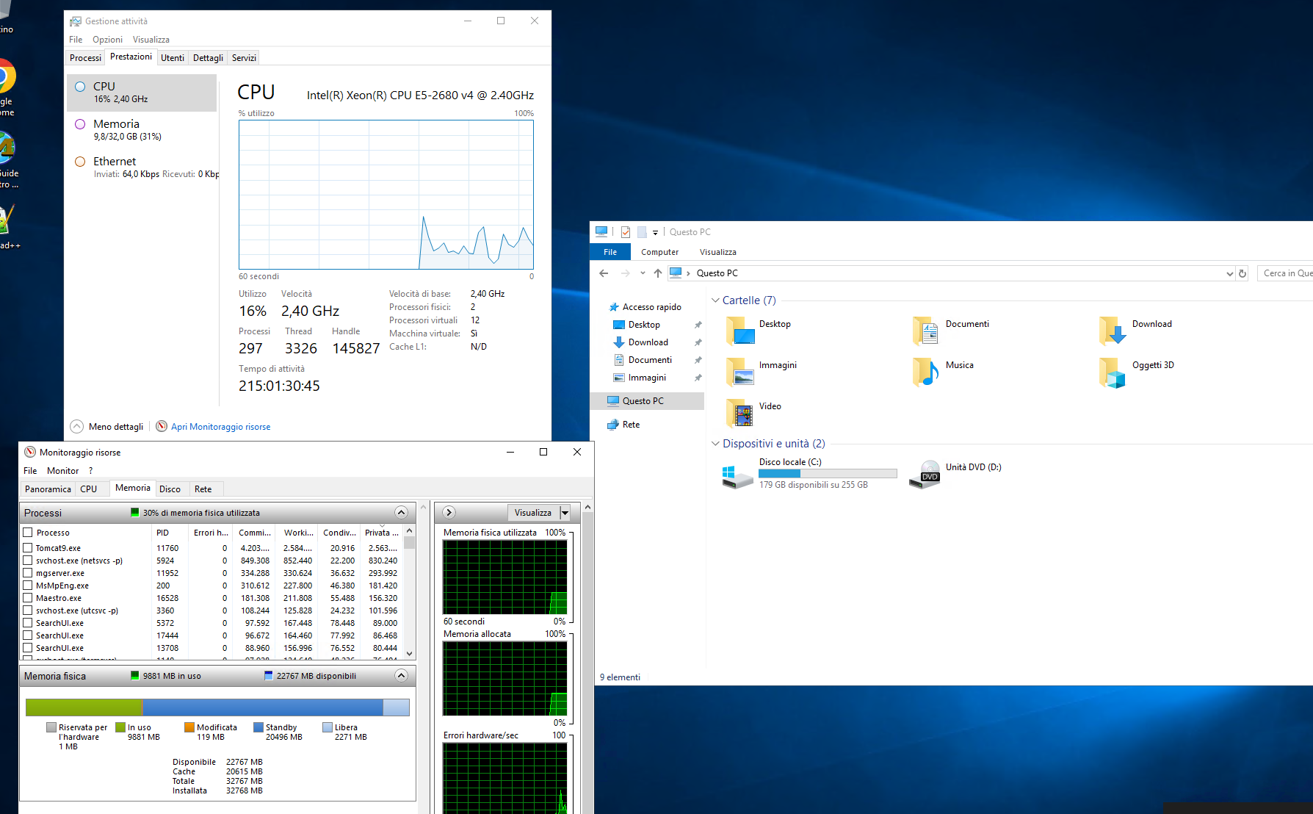Open the Oggetti 3D folder icon

(1113, 372)
